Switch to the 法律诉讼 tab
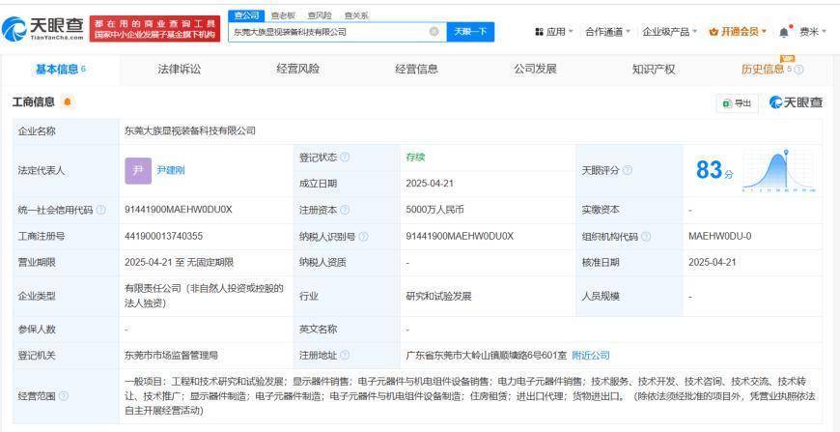The width and height of the screenshot is (840, 432). pyautogui.click(x=180, y=70)
